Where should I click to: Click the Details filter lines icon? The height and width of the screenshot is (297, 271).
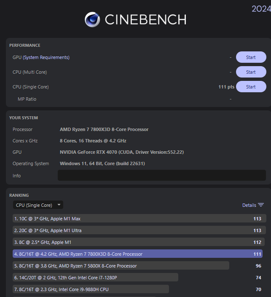point(261,205)
